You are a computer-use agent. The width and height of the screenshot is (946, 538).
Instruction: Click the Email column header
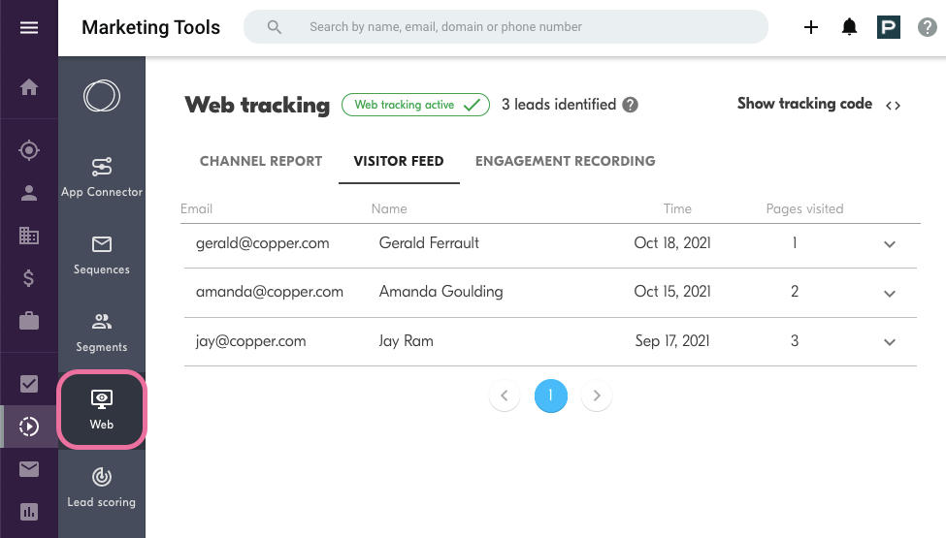point(196,208)
